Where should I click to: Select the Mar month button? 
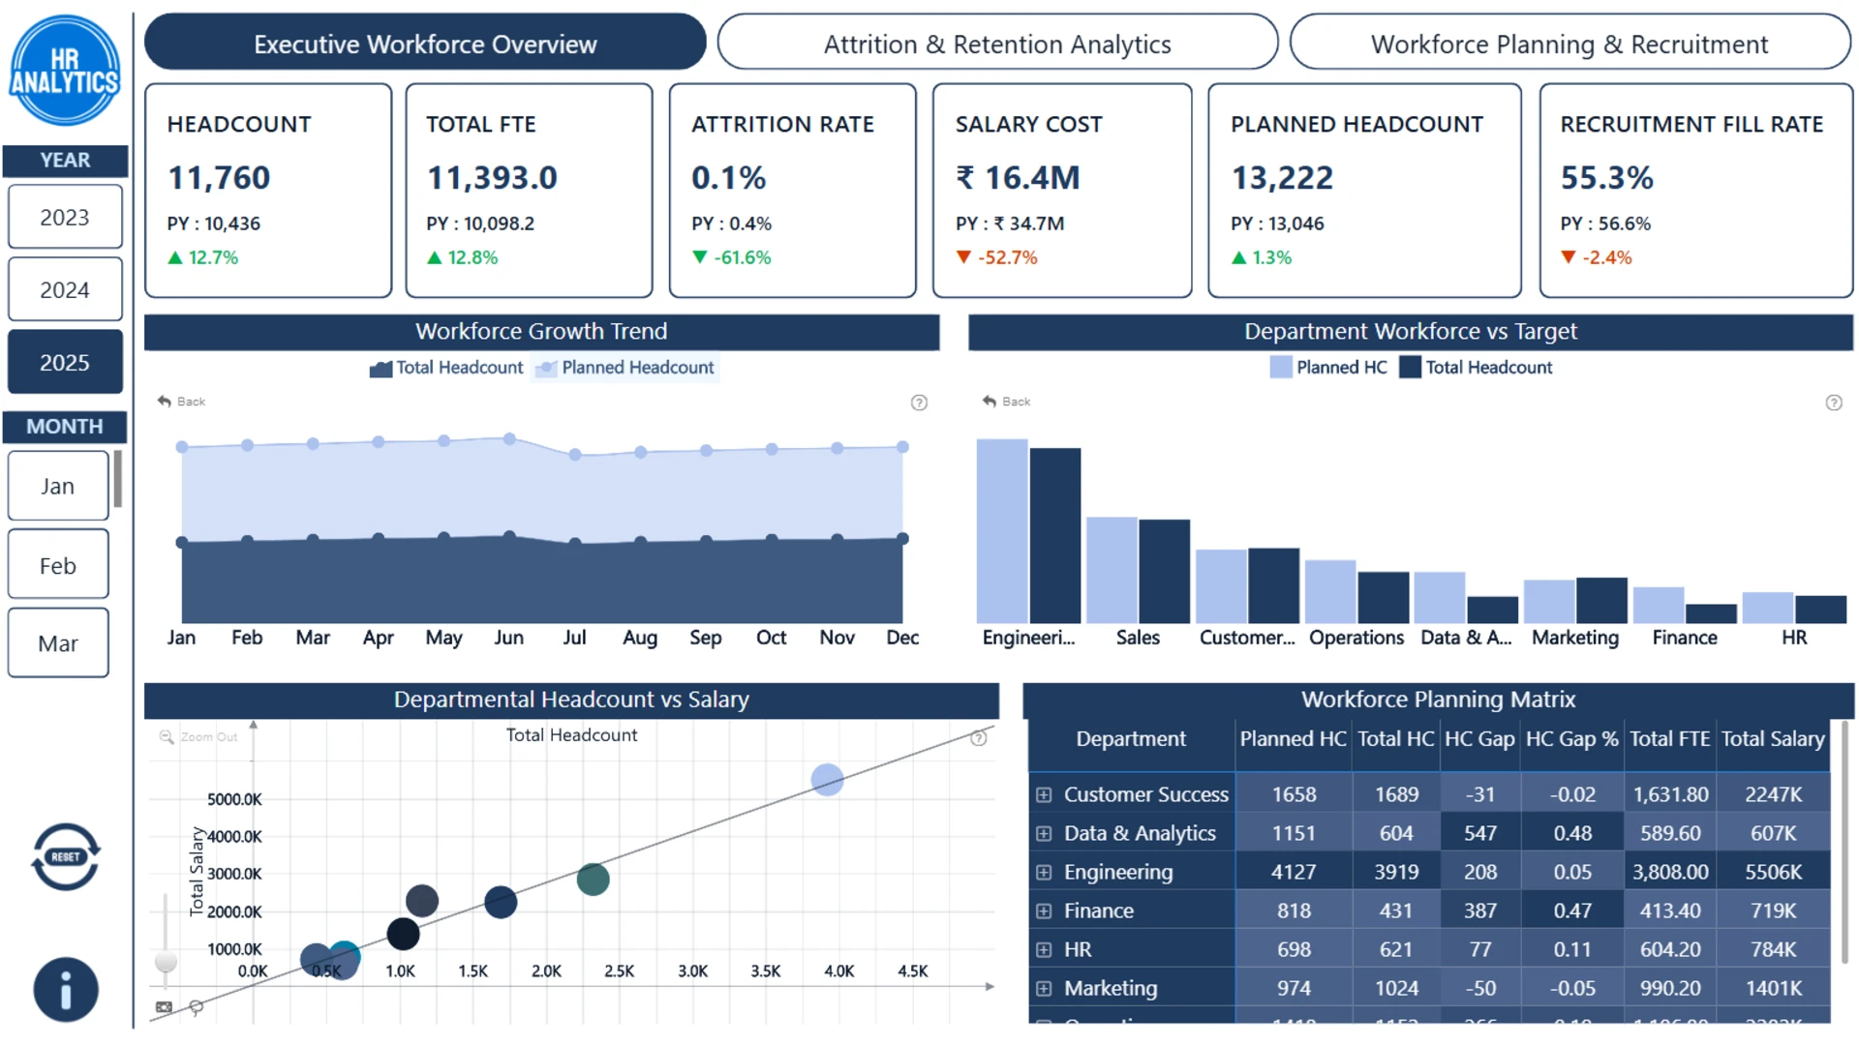click(x=58, y=643)
